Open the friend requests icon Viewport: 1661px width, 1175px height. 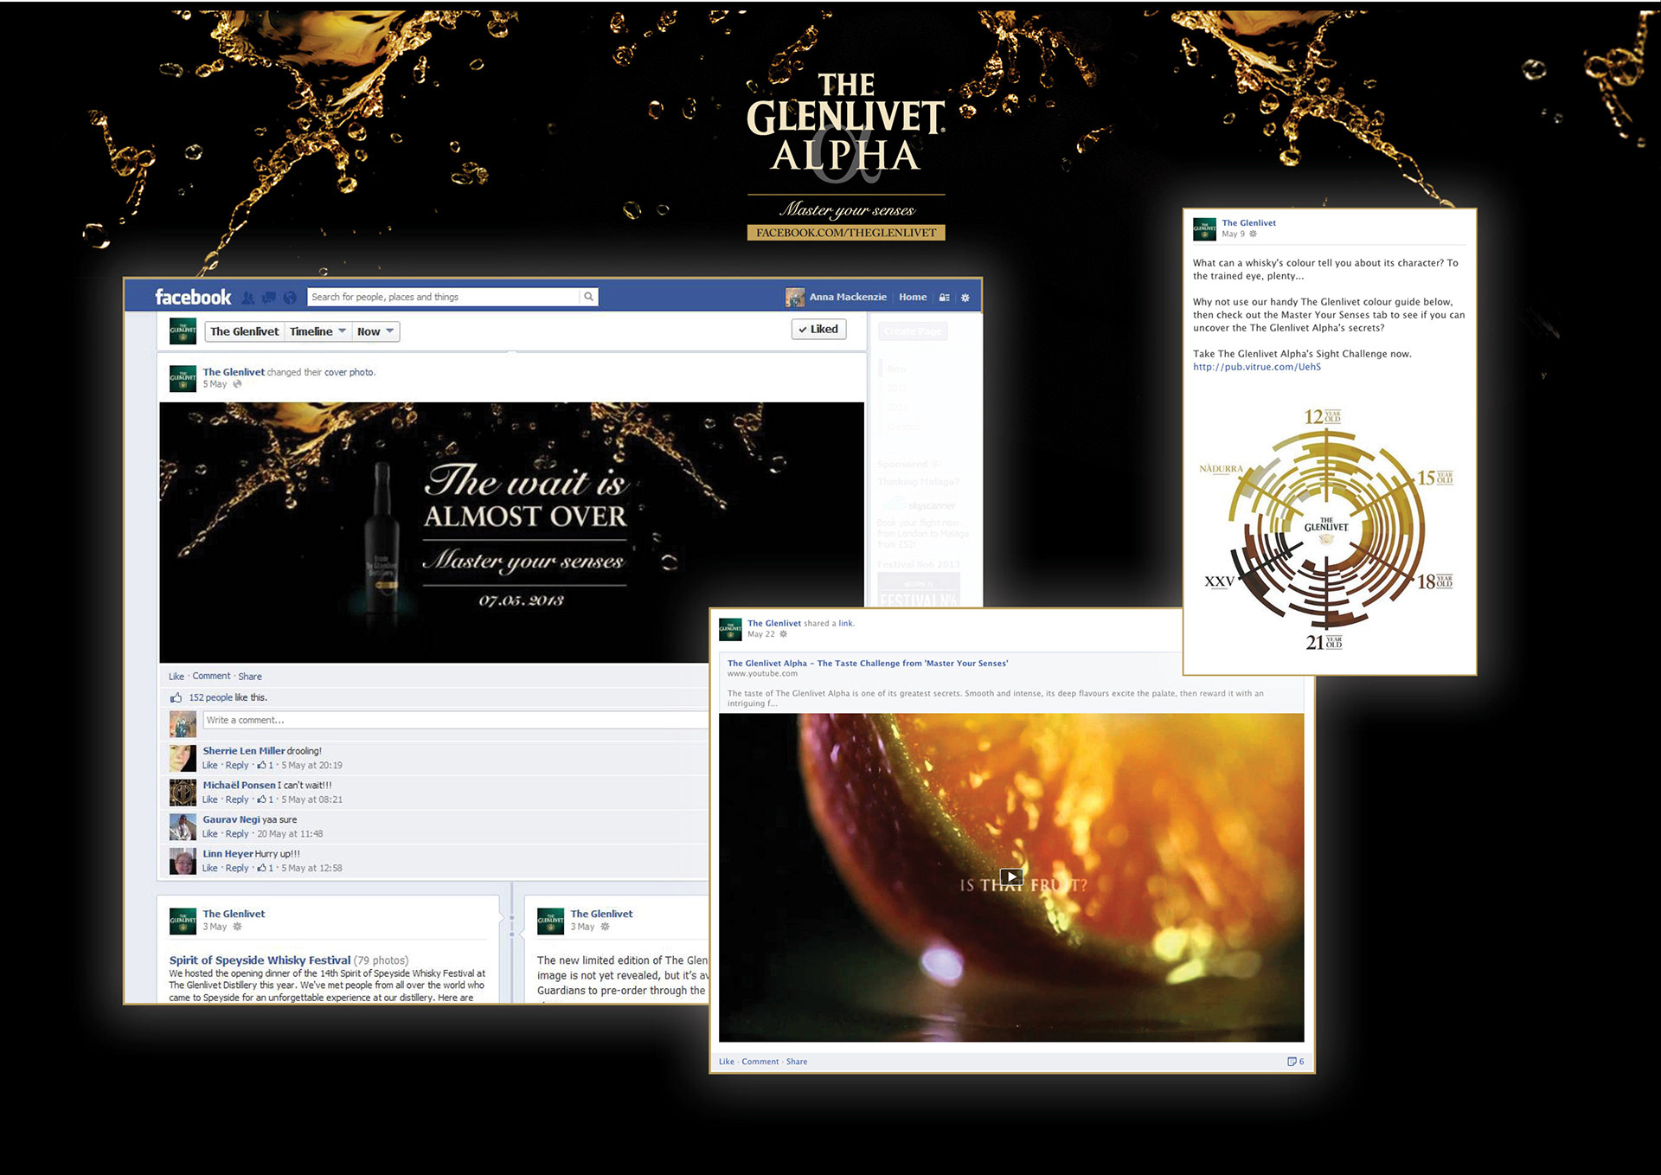pyautogui.click(x=248, y=298)
